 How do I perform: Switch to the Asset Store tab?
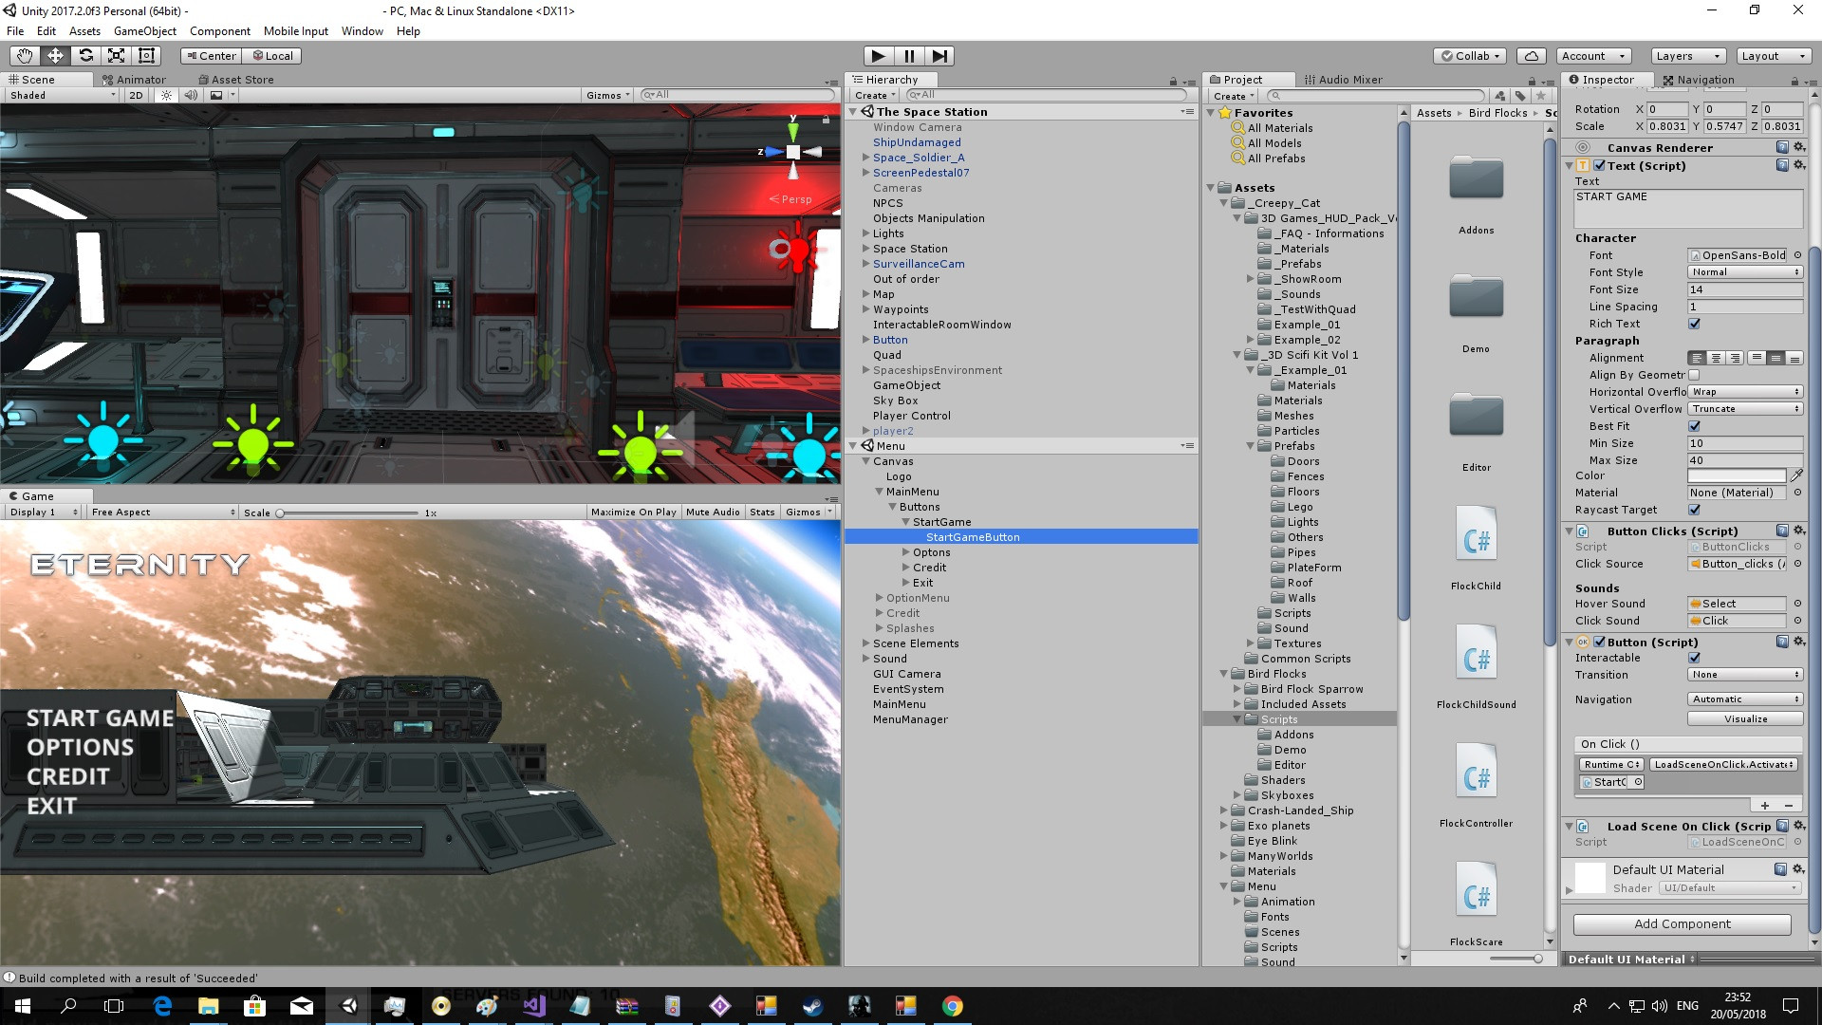[x=236, y=80]
